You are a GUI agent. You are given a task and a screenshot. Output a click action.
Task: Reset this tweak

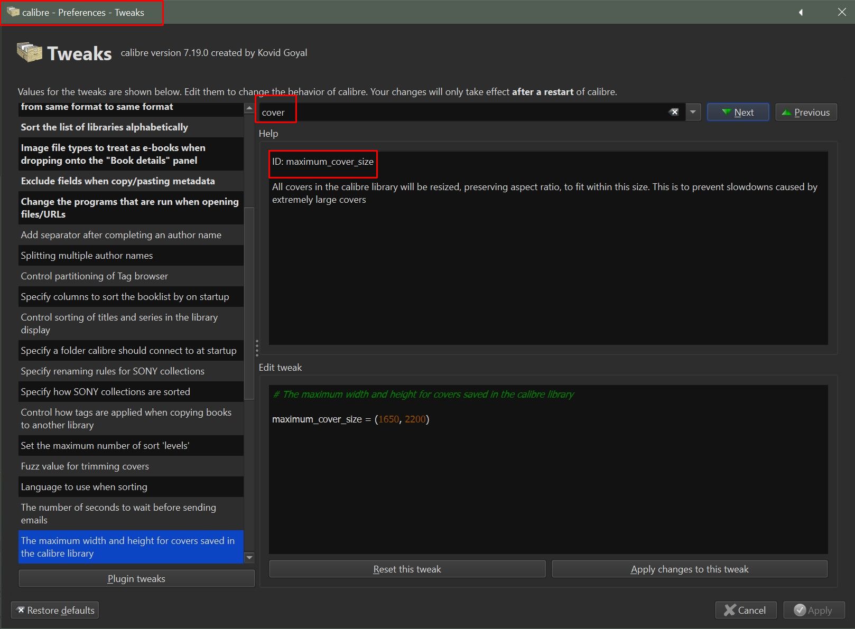coord(407,569)
